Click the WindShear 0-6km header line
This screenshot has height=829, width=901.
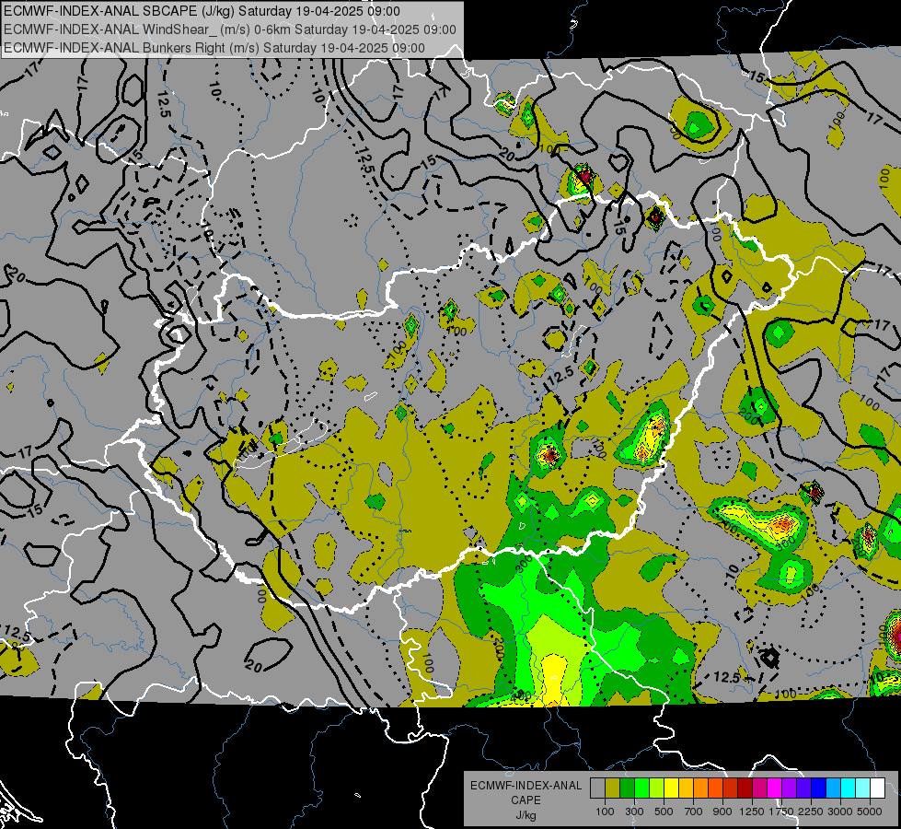(229, 29)
